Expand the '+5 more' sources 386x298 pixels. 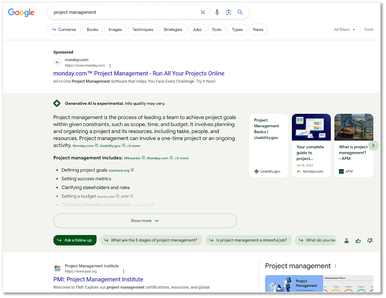(181, 158)
